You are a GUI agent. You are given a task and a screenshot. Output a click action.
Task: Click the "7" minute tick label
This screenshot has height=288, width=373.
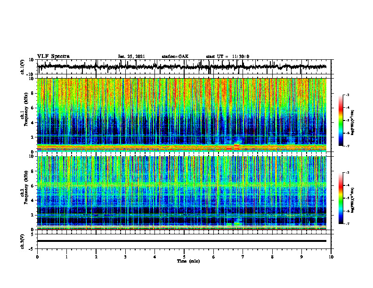(x=243, y=257)
